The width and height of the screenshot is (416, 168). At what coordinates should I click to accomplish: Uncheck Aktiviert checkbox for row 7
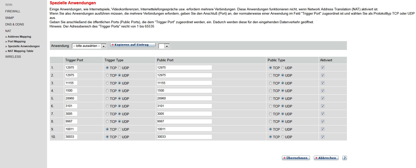tap(323, 114)
